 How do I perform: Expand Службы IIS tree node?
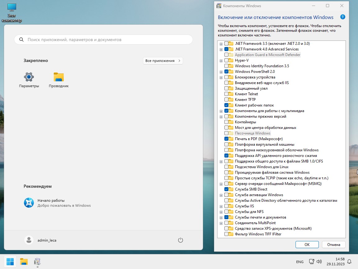coord(221,206)
